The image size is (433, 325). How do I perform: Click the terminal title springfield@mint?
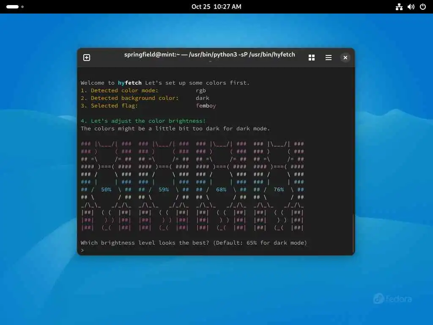pyautogui.click(x=210, y=55)
